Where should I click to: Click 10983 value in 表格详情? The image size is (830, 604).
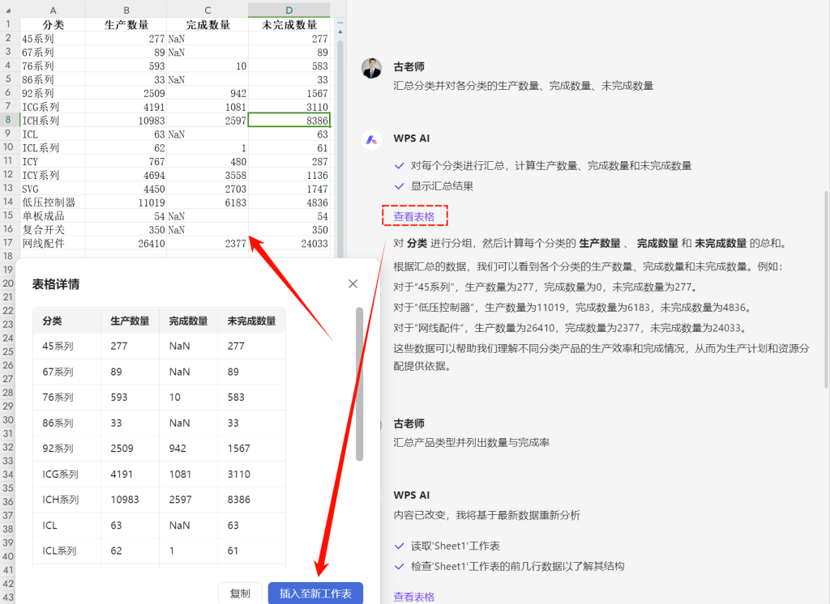click(x=124, y=500)
